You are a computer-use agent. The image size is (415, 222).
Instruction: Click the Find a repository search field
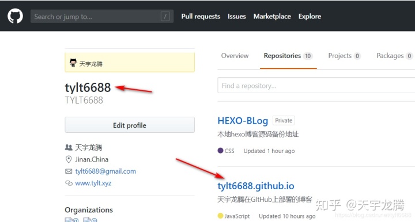[316, 86]
